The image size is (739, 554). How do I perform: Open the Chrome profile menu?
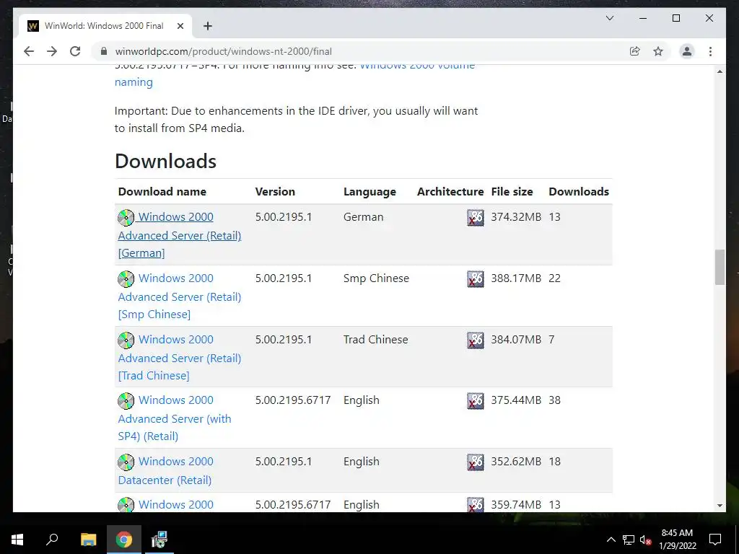click(x=687, y=51)
